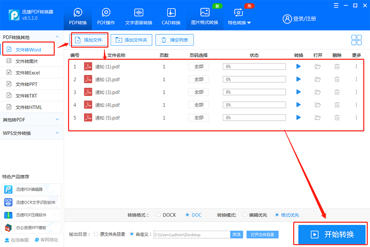Delete 通知 (2).pdf using trash icon
370x247 pixels.
click(337, 79)
